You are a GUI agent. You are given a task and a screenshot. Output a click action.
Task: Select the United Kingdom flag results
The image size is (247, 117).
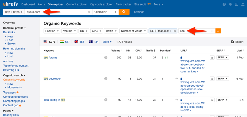coord(79,42)
